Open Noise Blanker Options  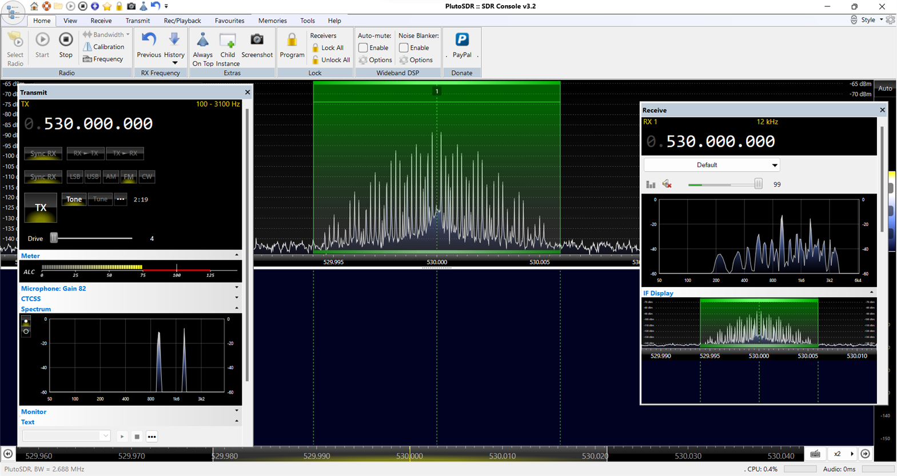tap(416, 60)
